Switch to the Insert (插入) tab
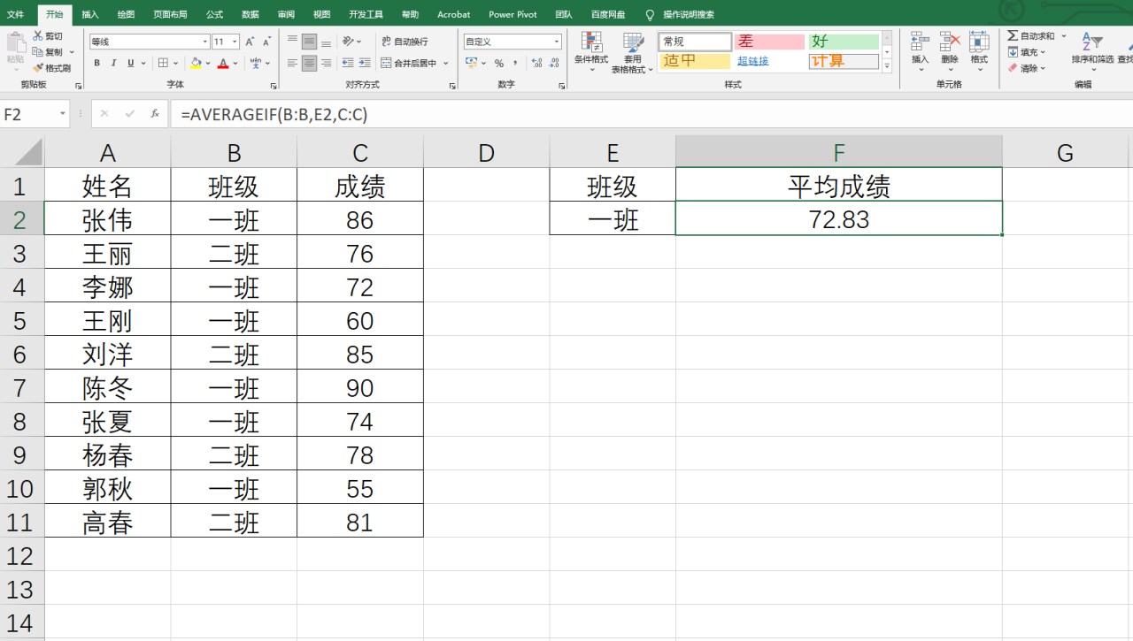This screenshot has width=1133, height=641. [90, 14]
